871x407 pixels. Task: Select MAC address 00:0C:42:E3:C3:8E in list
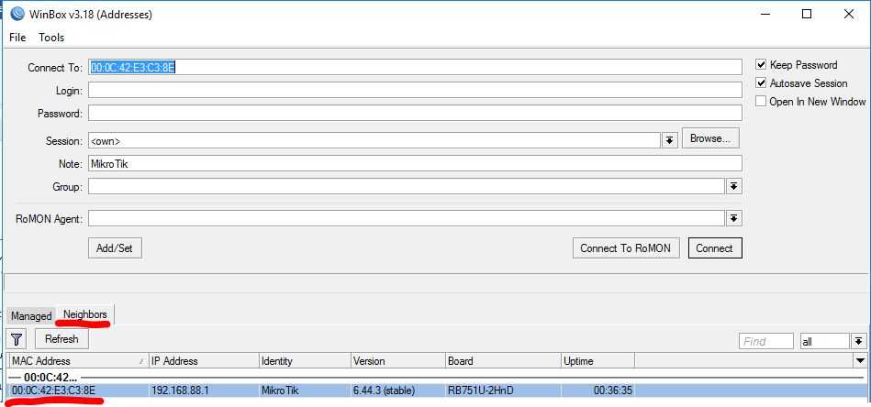click(54, 390)
